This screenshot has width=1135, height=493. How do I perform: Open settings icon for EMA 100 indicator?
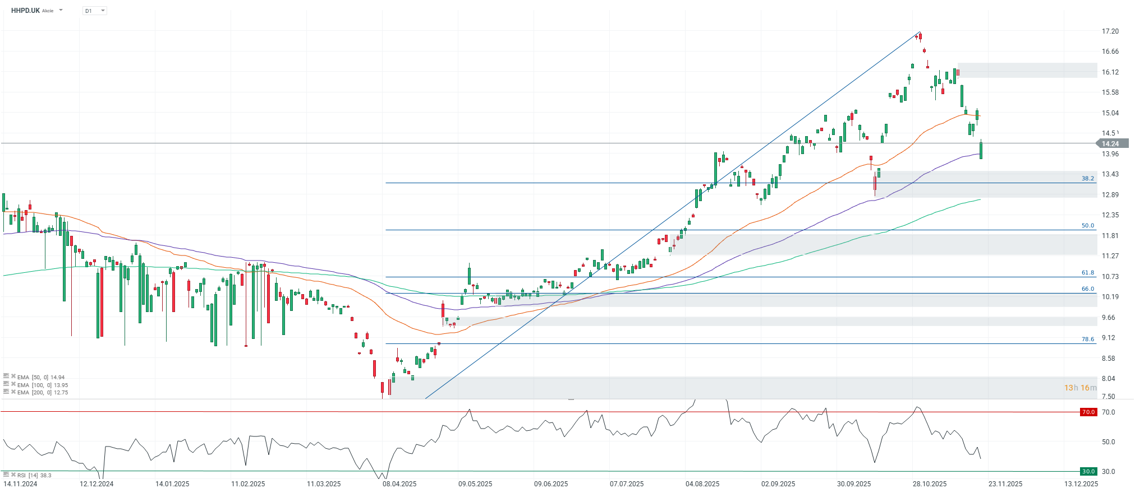pos(6,385)
